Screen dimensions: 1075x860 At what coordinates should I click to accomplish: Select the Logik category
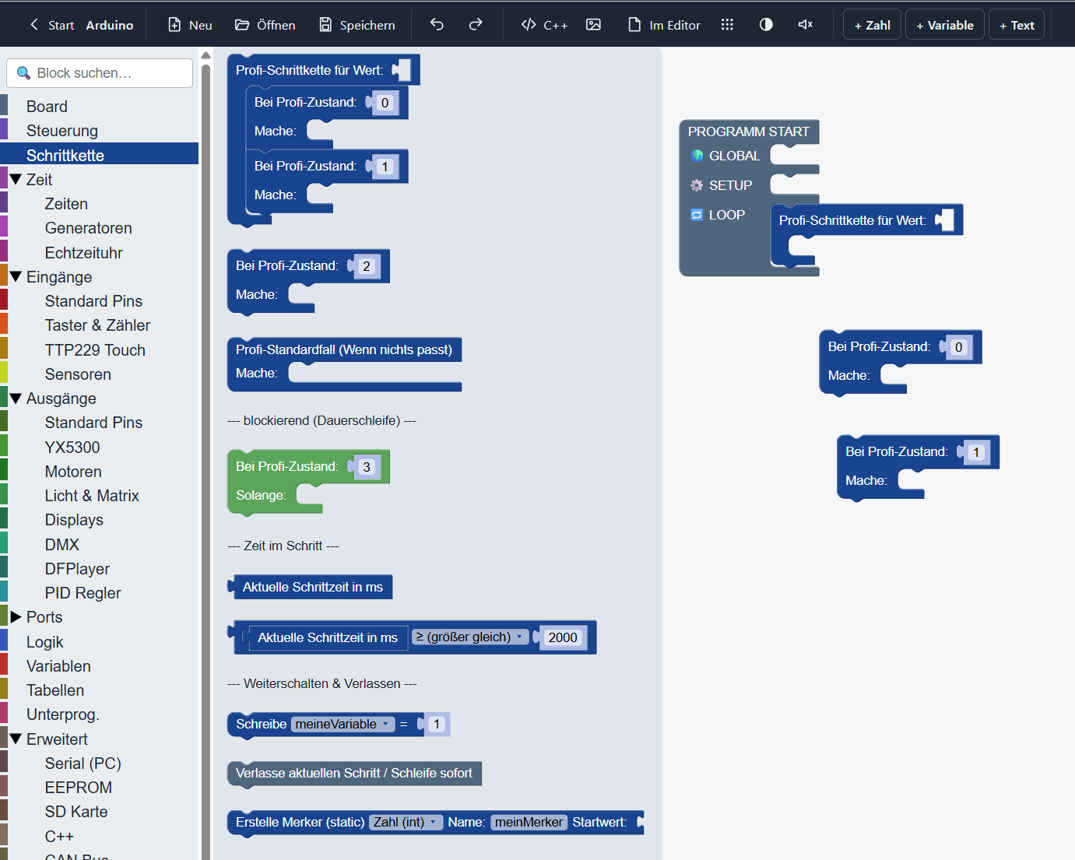coord(100,641)
